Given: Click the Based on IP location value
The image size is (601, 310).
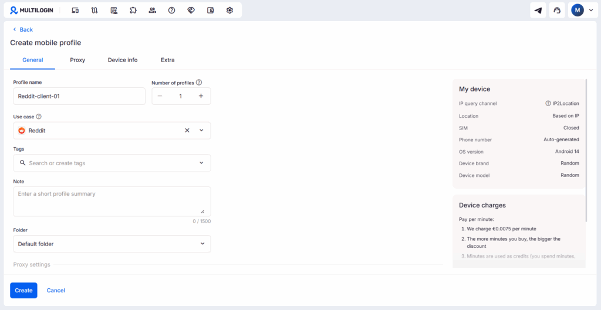Looking at the screenshot, I should [x=566, y=116].
